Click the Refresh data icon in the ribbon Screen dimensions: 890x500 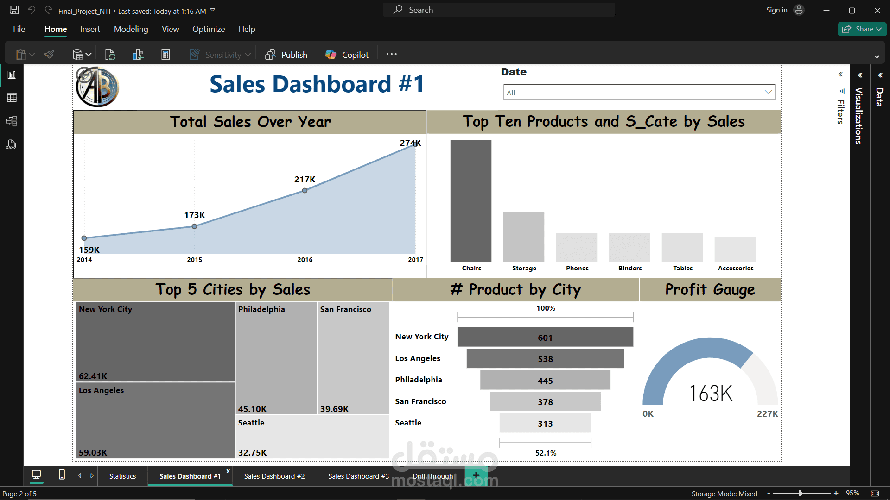(110, 55)
